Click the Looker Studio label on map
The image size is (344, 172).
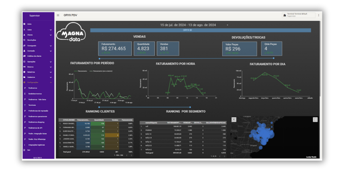(311, 157)
